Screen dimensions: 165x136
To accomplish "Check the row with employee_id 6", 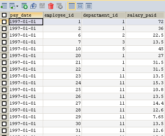I will (4, 36).
